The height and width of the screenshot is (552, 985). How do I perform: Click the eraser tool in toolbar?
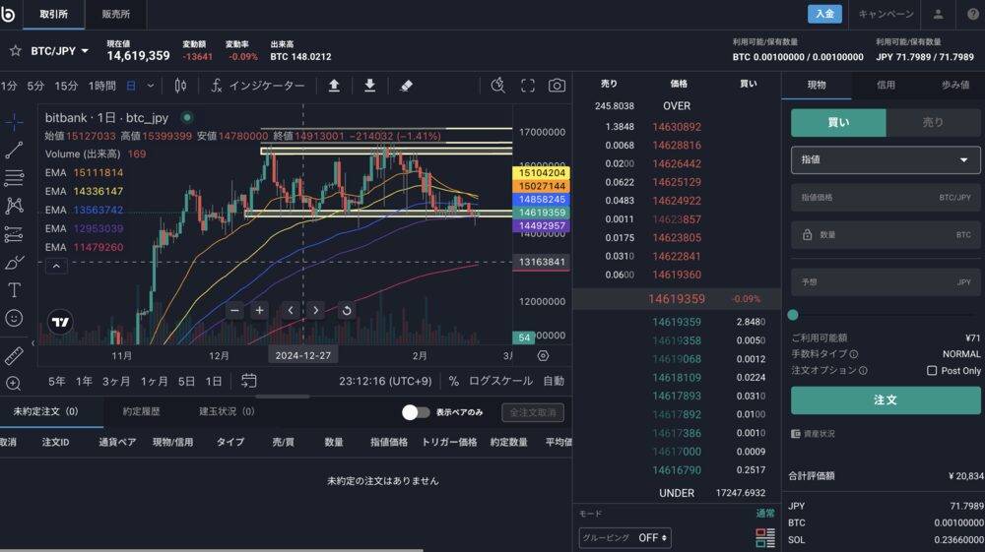pyautogui.click(x=407, y=86)
